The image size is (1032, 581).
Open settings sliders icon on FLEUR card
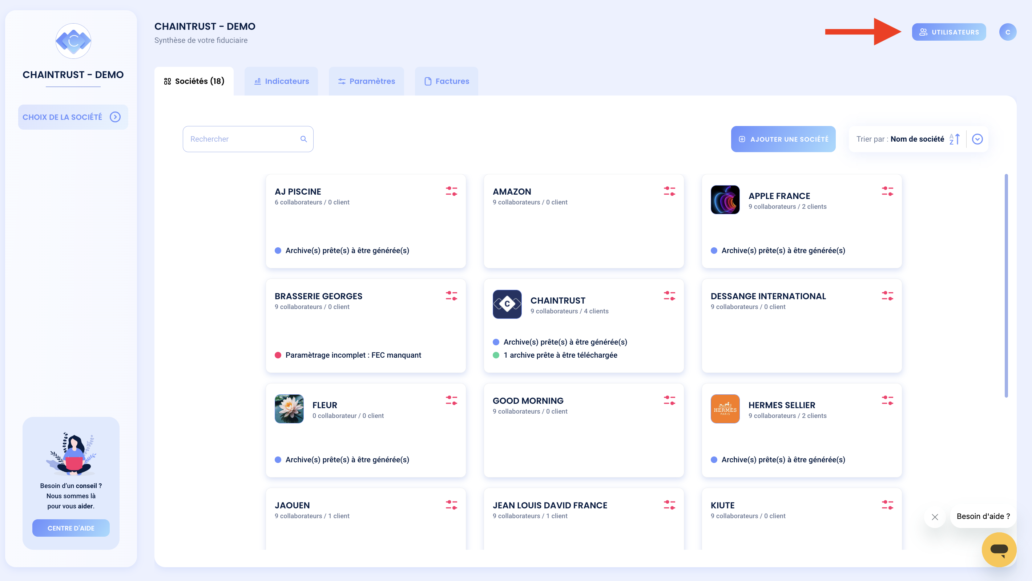click(451, 400)
